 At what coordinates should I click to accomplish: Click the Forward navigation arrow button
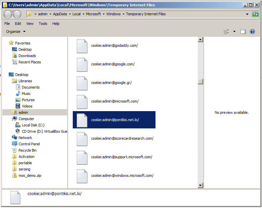[17, 14]
